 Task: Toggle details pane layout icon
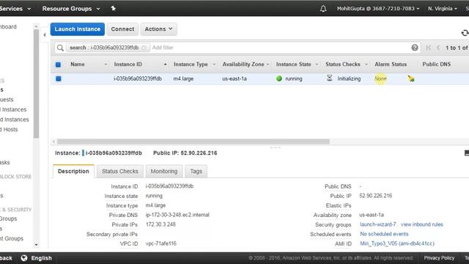click(467, 153)
